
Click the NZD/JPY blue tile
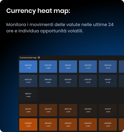pos(68,67)
